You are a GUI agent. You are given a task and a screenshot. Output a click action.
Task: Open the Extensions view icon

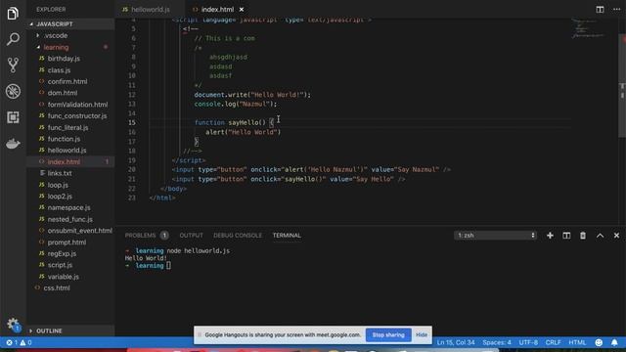pyautogui.click(x=13, y=117)
